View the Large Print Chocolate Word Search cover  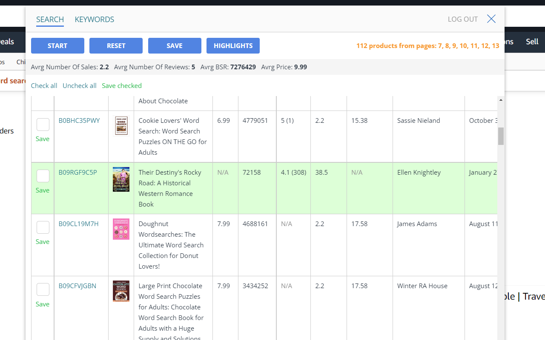[121, 291]
